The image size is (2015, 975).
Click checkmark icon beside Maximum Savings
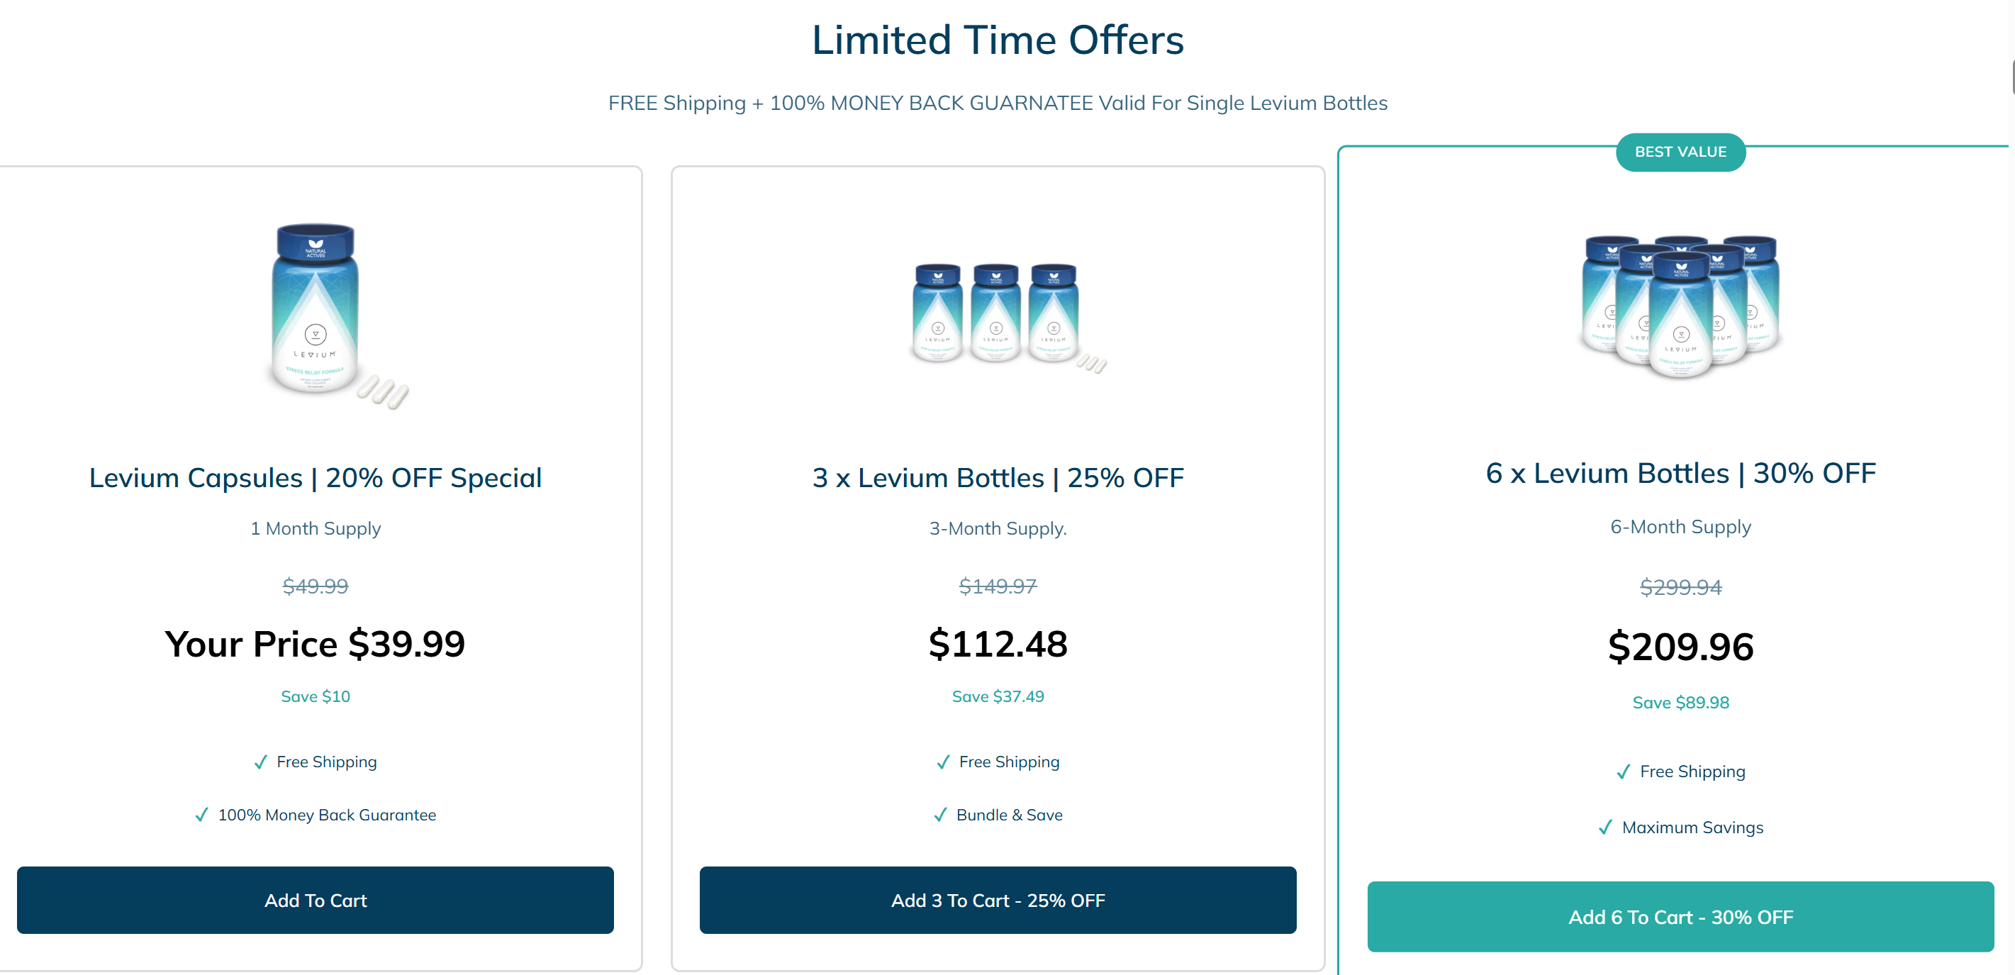[1605, 827]
